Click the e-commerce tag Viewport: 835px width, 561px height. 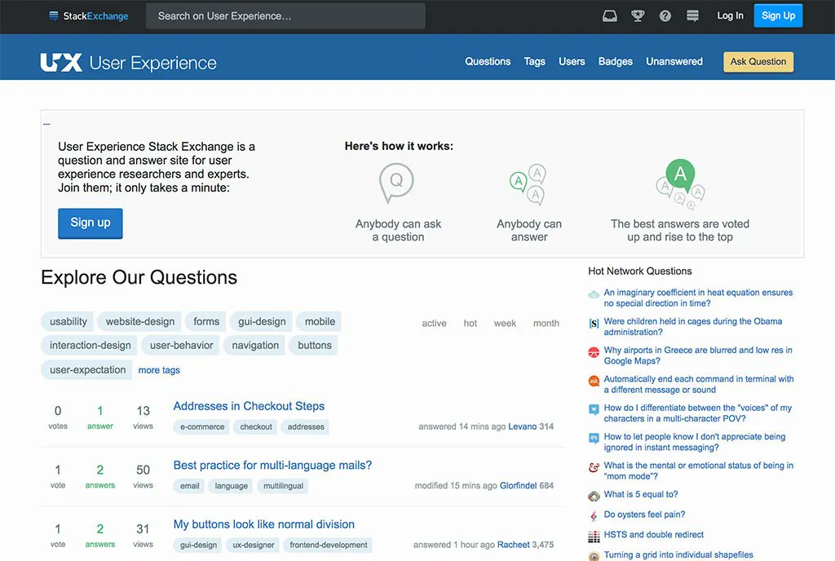[202, 427]
